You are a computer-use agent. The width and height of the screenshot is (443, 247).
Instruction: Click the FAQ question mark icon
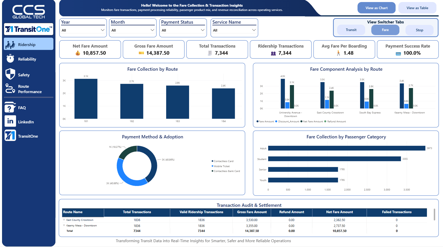pos(10,107)
